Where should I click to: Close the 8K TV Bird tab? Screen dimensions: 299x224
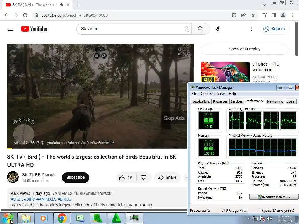point(68,5)
